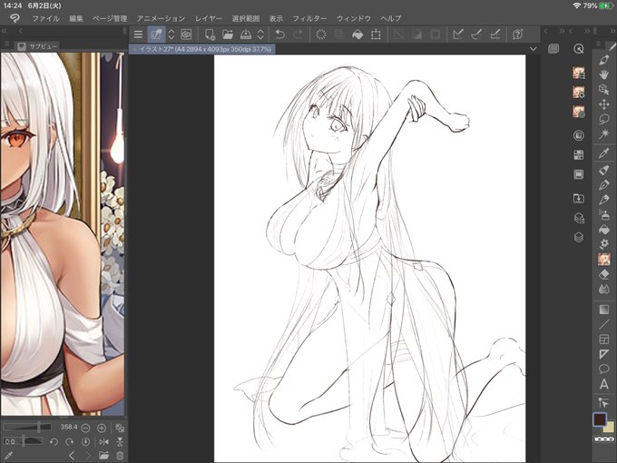Select the Text tool

click(x=604, y=384)
